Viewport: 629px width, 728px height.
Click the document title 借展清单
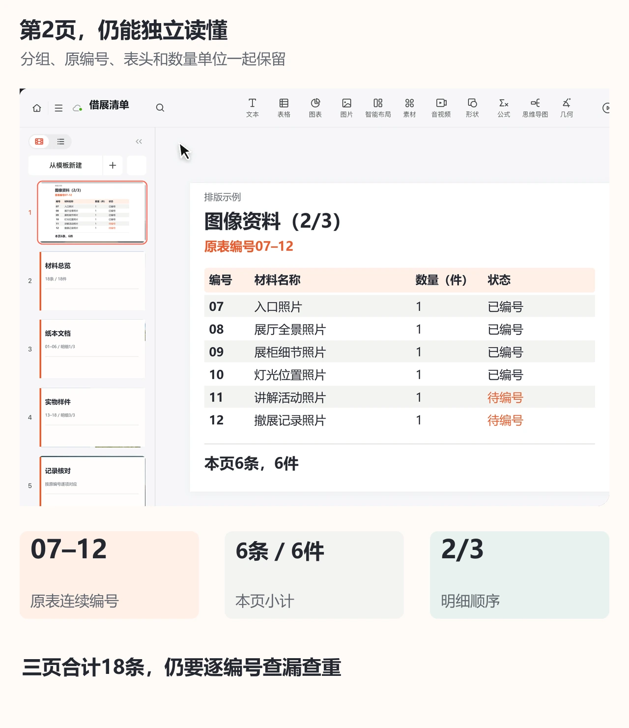(x=109, y=105)
